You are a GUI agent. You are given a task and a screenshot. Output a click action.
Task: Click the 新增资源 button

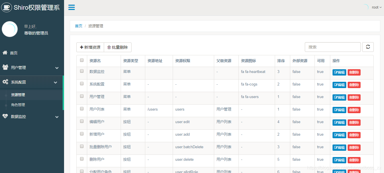[90, 47]
